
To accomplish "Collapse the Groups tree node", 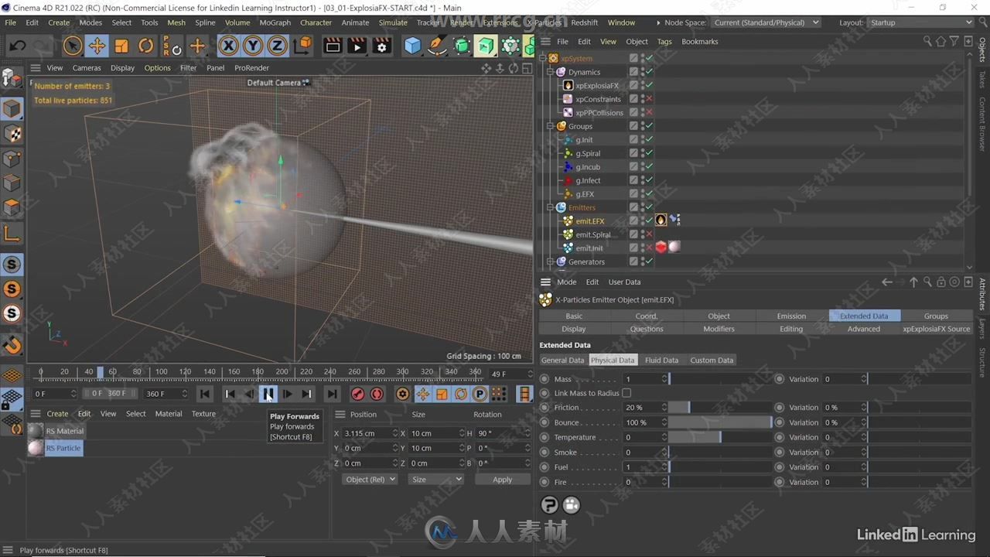I will 551,126.
